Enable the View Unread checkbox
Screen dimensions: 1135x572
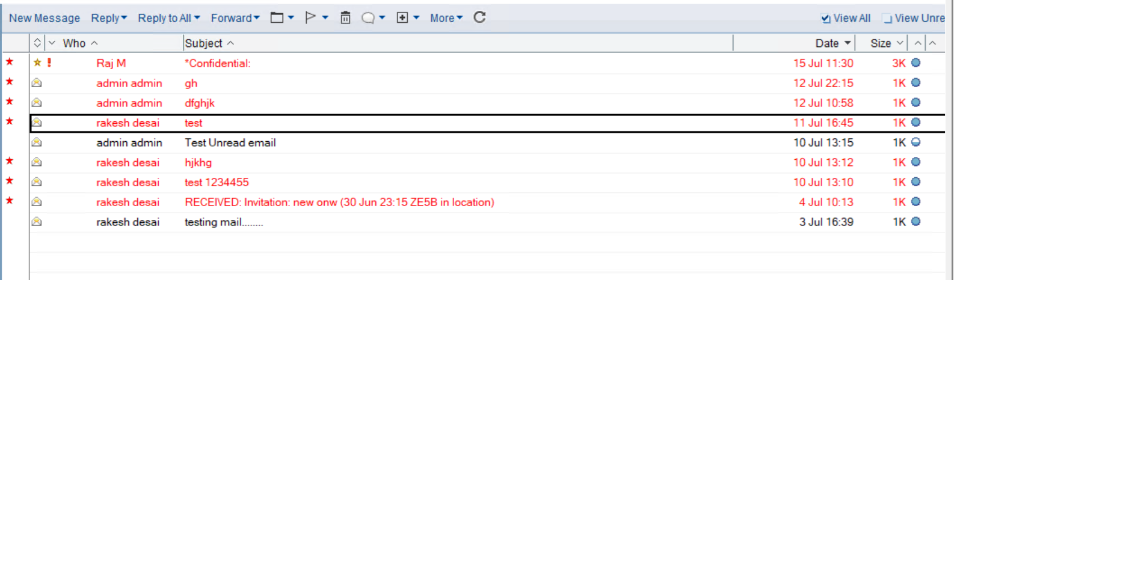pyautogui.click(x=887, y=19)
